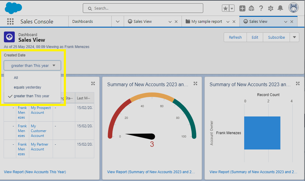The width and height of the screenshot is (305, 181).
Task: Select the equals yesterday filter option
Action: tap(32, 87)
